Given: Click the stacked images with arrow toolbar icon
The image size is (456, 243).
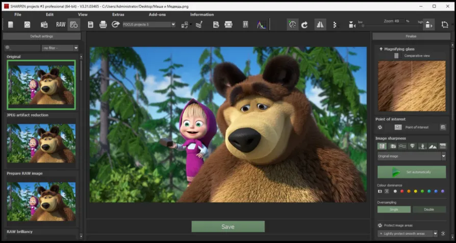Looking at the screenshot, I should (199, 24).
